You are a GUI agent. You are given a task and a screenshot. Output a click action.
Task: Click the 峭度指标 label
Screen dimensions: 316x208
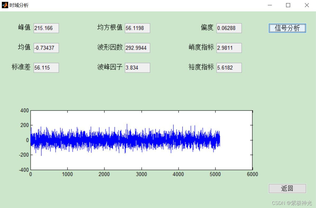pos(201,47)
